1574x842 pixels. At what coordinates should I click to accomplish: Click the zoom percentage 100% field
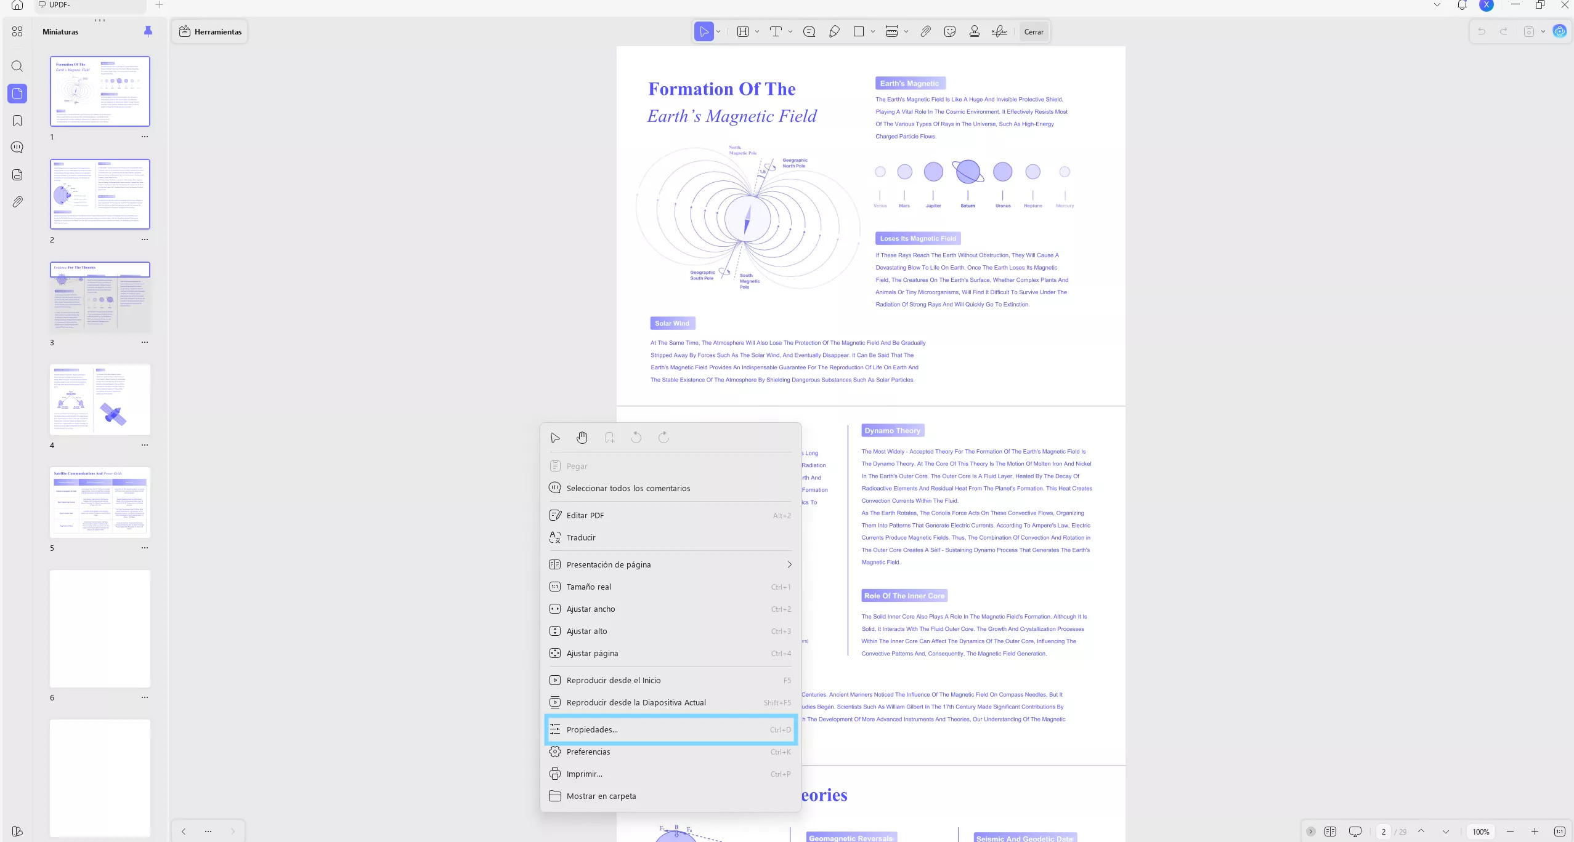(1480, 832)
